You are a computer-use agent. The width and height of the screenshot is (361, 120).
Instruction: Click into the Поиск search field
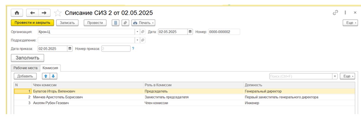(301, 76)
